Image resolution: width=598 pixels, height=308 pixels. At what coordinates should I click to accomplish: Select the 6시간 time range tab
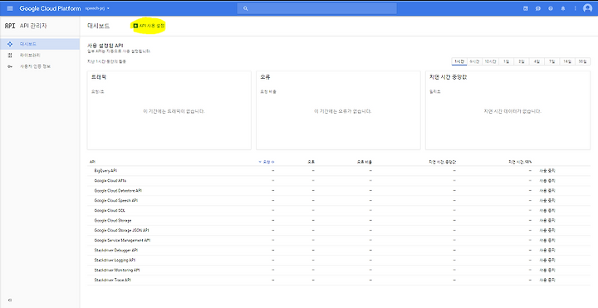(x=474, y=61)
